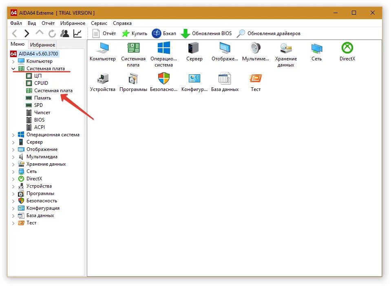Click the refresh toolbar icon
The width and height of the screenshot is (391, 286).
52,33
